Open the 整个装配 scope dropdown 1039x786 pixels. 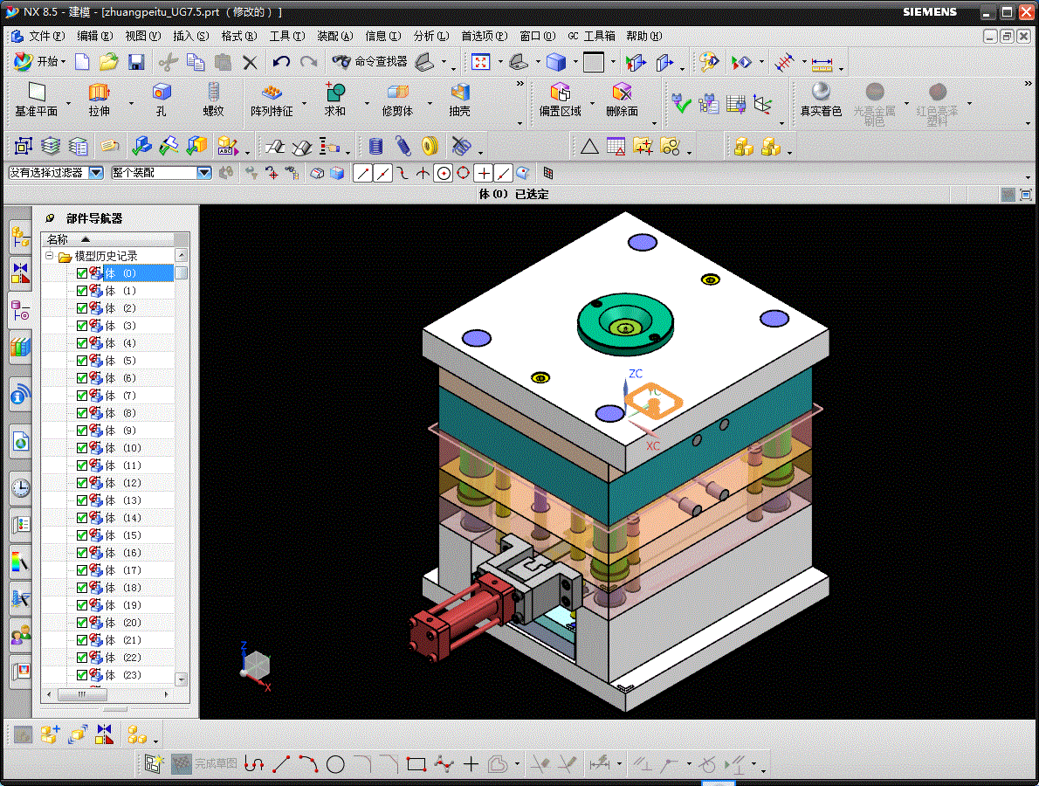pos(204,173)
